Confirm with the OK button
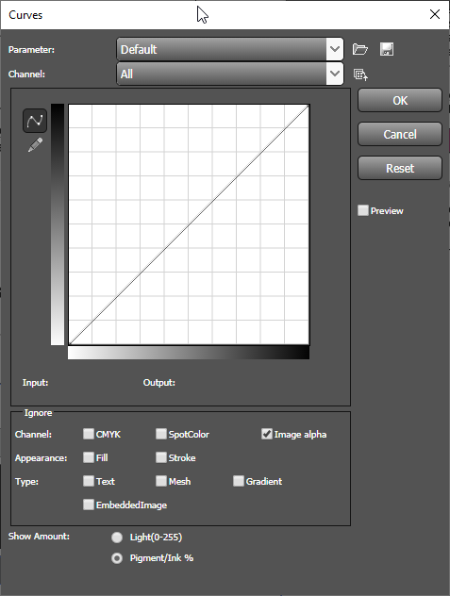 [x=400, y=100]
